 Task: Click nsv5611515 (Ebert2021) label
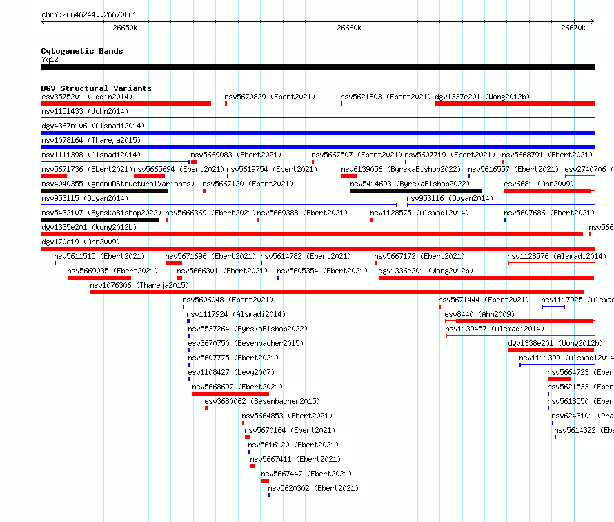click(99, 256)
